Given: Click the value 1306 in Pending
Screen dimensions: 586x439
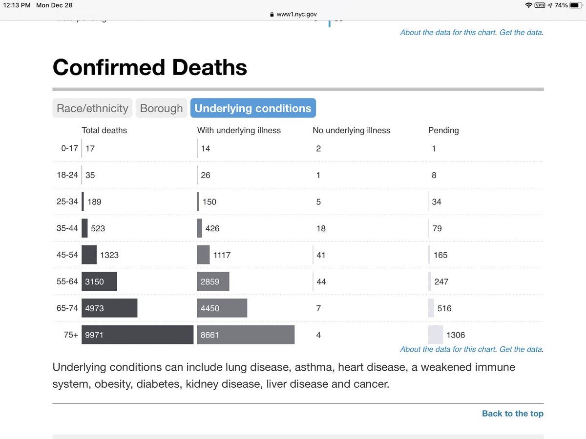Looking at the screenshot, I should pos(456,335).
